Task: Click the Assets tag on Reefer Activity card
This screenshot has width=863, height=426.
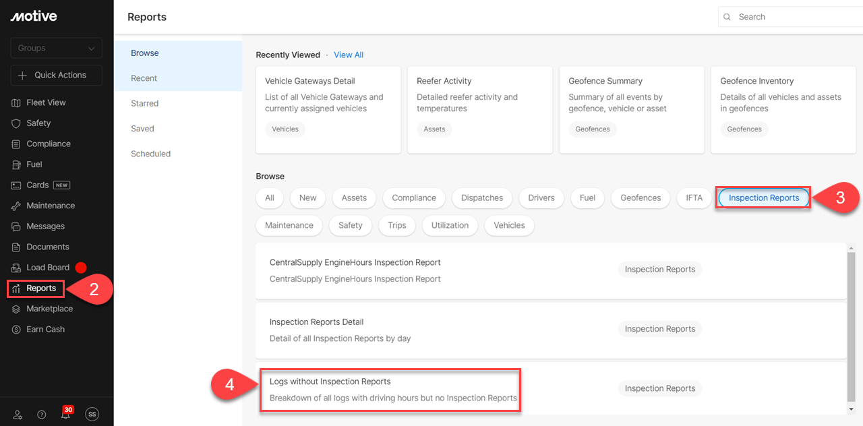Action: [x=434, y=129]
